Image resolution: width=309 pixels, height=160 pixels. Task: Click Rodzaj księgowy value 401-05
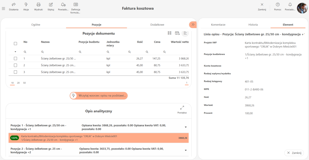[x=249, y=82]
